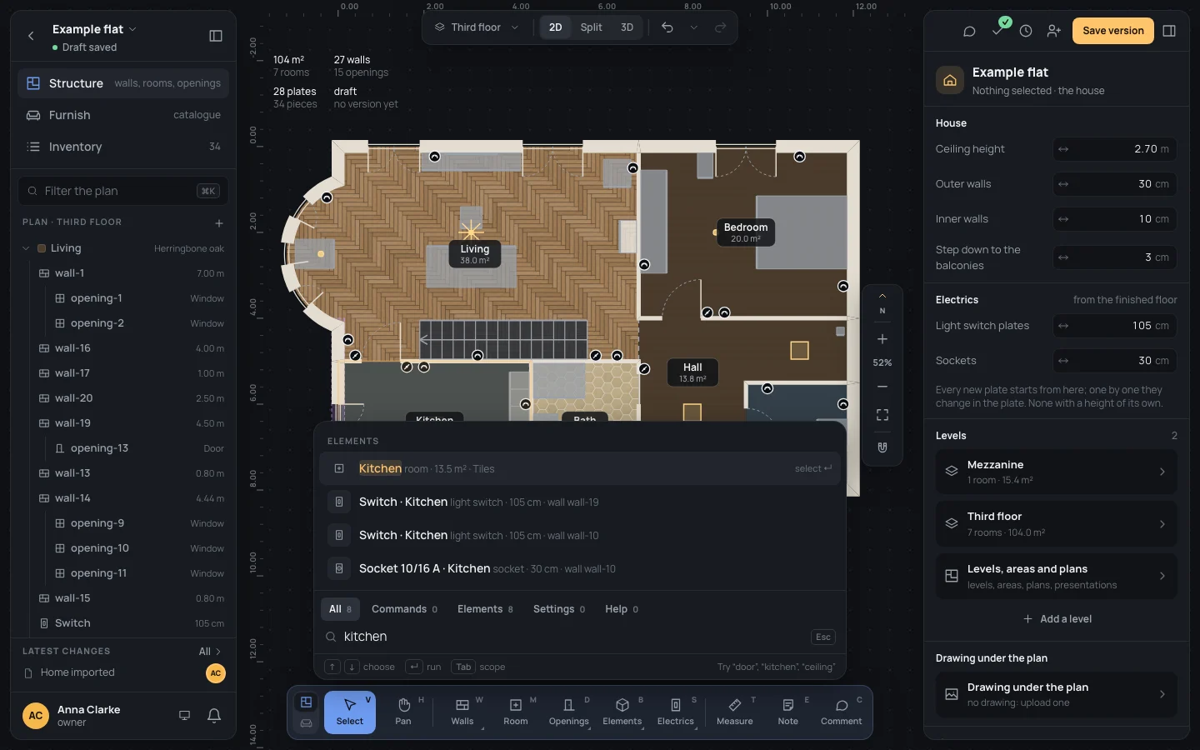Choose Socket 10/16 A Kitchen result
Image resolution: width=1200 pixels, height=750 pixels.
coord(579,568)
